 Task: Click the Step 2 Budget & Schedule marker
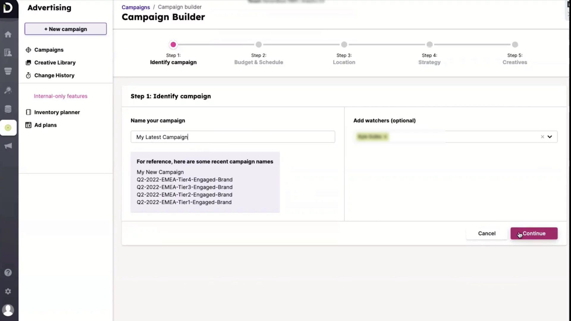(258, 45)
